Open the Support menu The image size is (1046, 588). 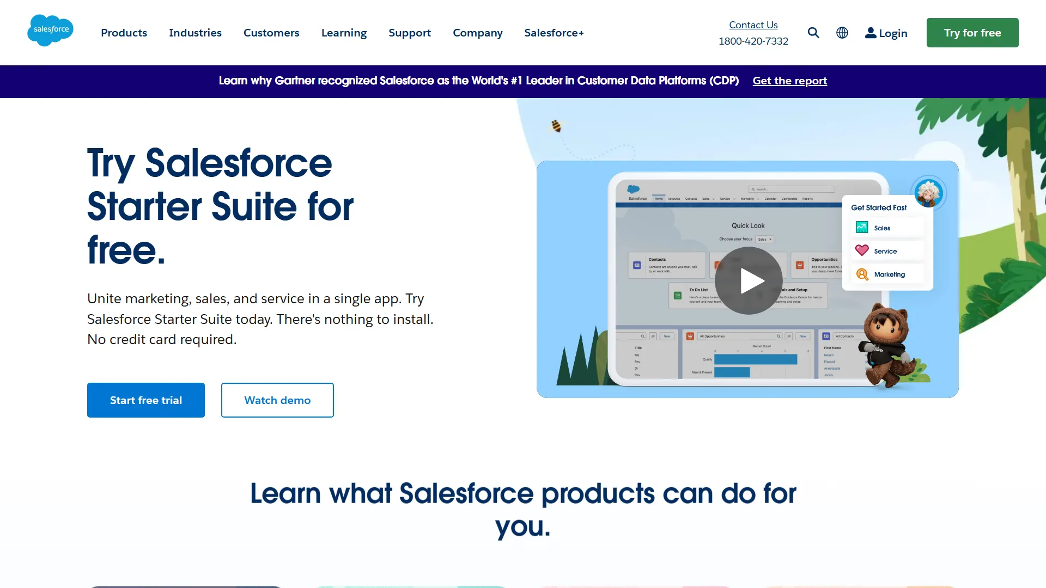[x=410, y=33]
